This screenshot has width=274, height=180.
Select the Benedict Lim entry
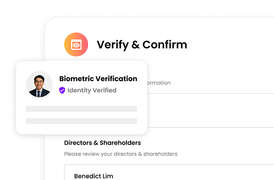coord(94,176)
